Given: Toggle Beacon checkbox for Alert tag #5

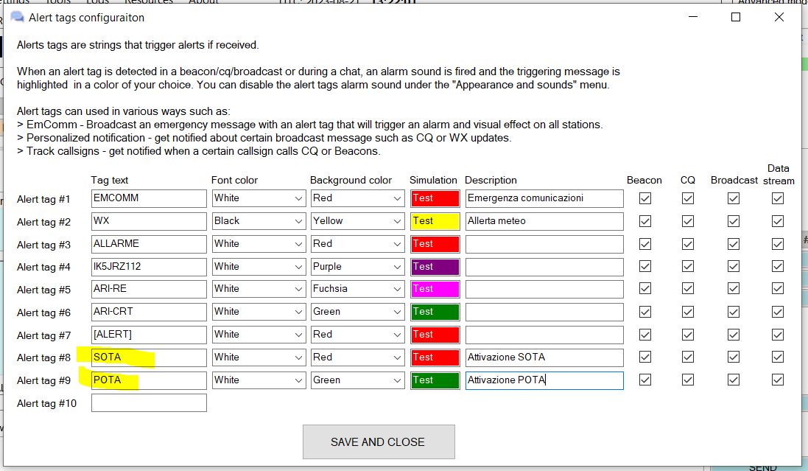Looking at the screenshot, I should [644, 289].
